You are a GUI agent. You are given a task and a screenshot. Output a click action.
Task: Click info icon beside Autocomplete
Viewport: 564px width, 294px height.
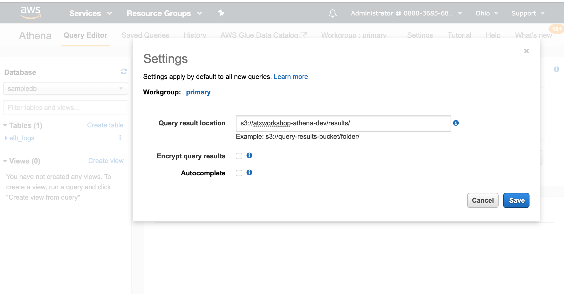point(249,173)
